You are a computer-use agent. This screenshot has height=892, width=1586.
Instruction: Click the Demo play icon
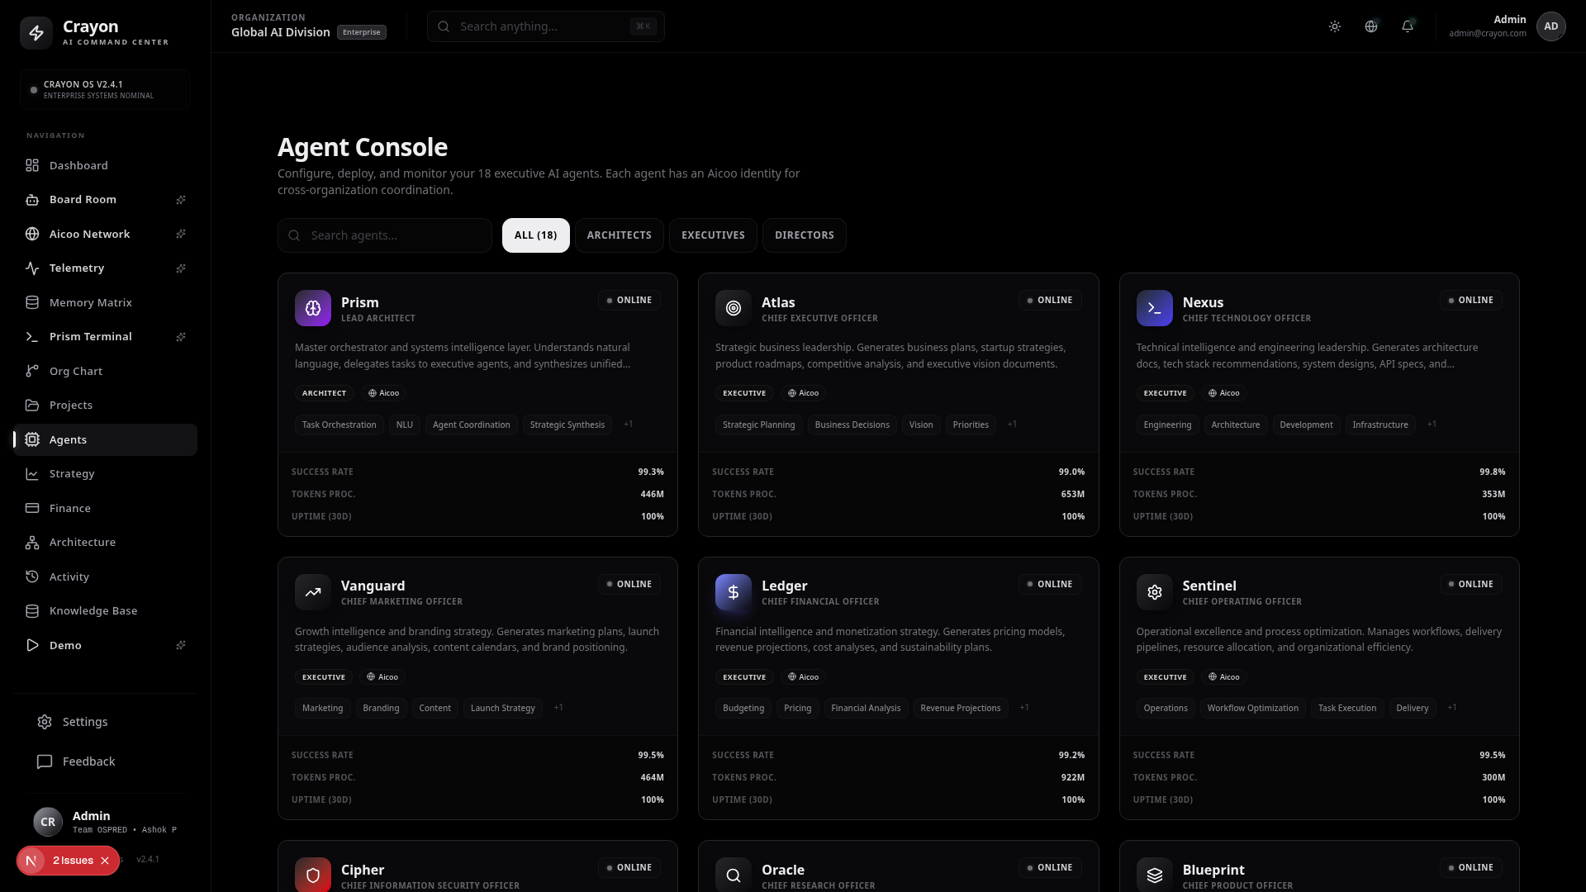(32, 645)
